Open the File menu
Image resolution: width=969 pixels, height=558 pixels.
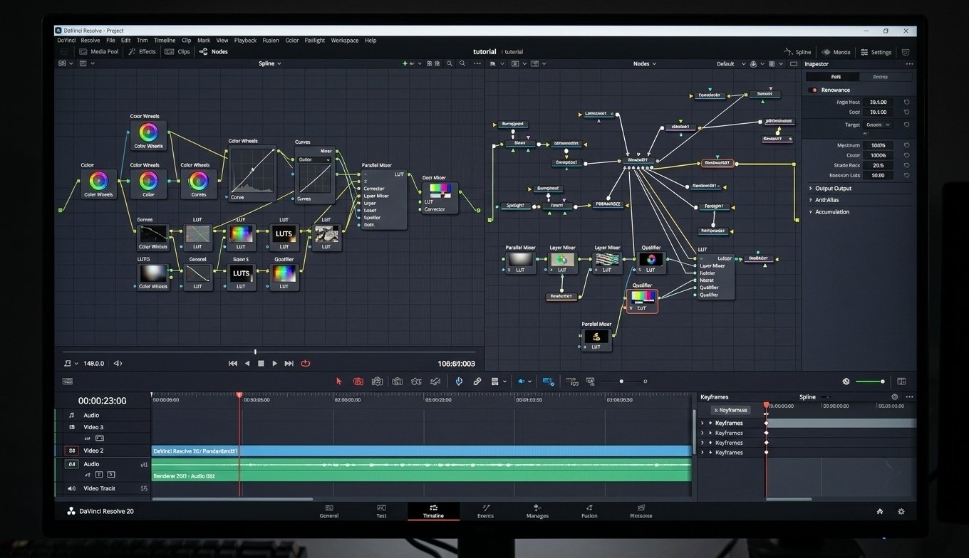[110, 41]
